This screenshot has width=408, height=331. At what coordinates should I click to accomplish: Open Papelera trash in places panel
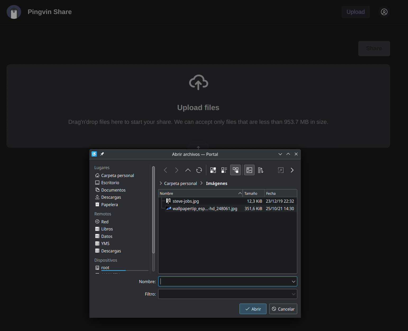[x=109, y=205]
